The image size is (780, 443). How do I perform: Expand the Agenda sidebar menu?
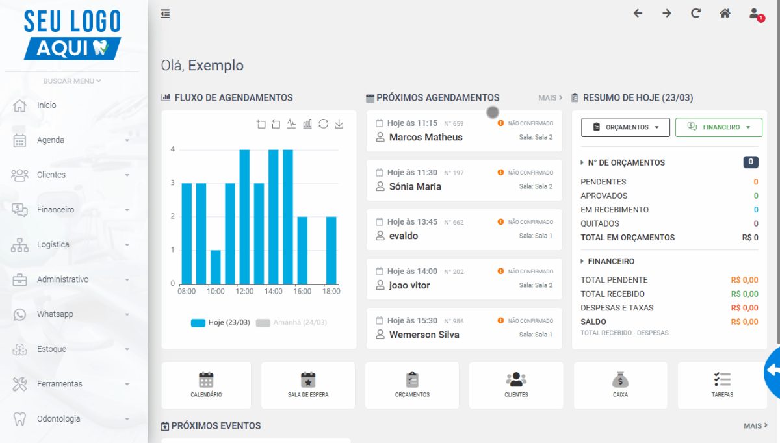pyautogui.click(x=73, y=140)
